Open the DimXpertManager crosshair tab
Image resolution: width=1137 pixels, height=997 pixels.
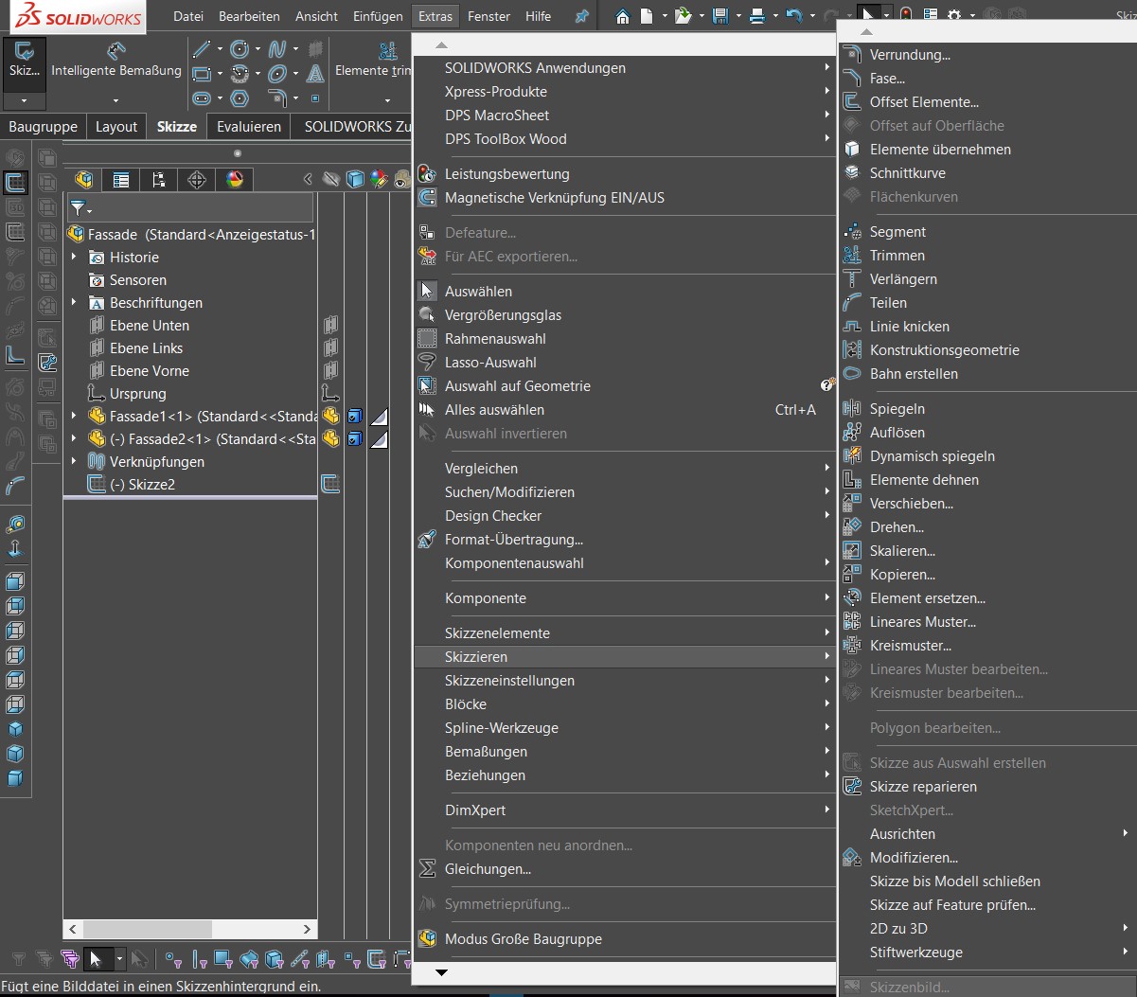tap(196, 179)
